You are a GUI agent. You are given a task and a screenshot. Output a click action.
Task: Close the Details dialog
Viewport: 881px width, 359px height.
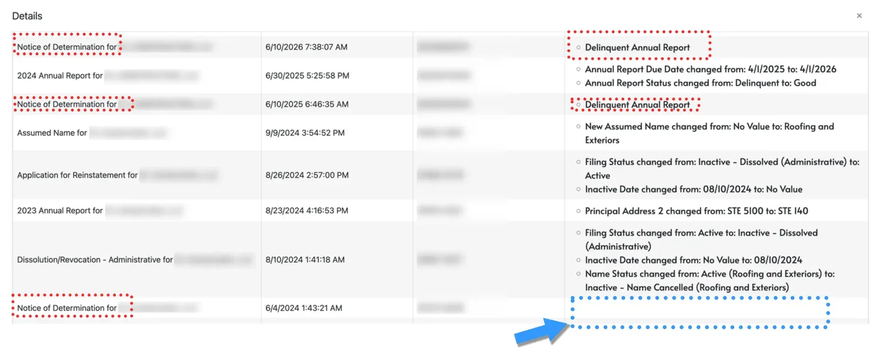(859, 16)
